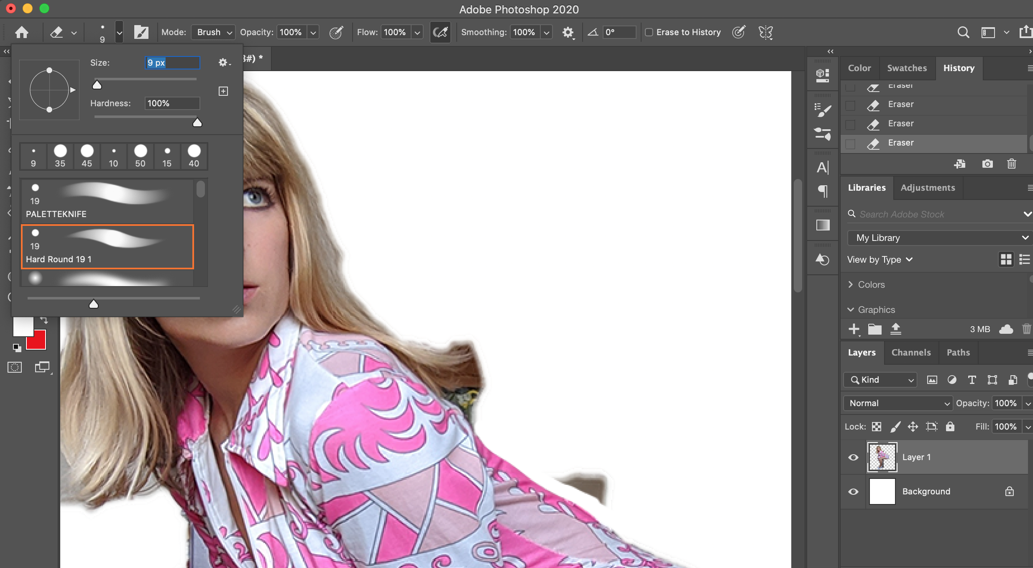This screenshot has height=568, width=1033.
Task: Switch to the Swatches tab
Action: pyautogui.click(x=907, y=68)
